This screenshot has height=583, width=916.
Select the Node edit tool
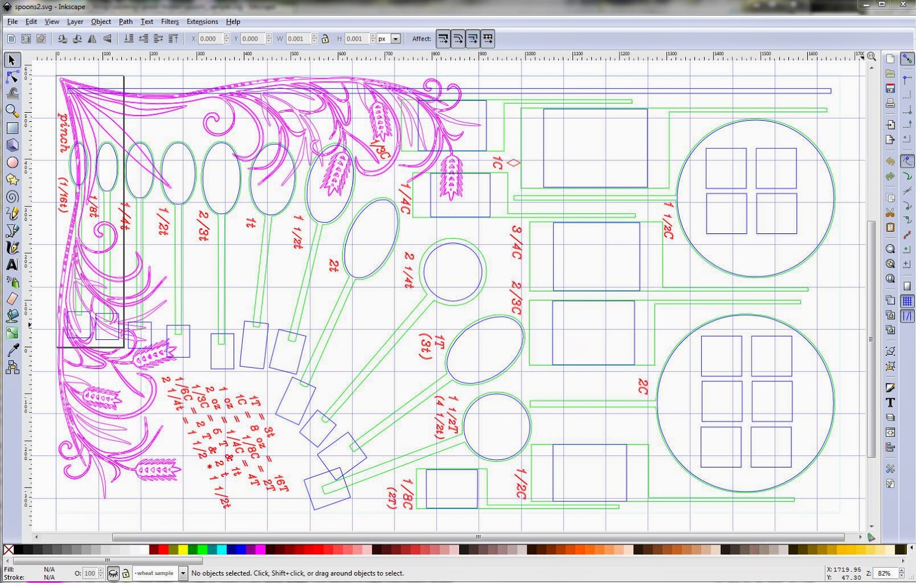tap(12, 77)
